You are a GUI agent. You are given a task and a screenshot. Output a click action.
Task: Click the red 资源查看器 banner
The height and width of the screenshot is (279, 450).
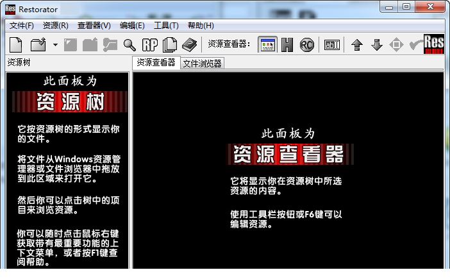coord(290,154)
